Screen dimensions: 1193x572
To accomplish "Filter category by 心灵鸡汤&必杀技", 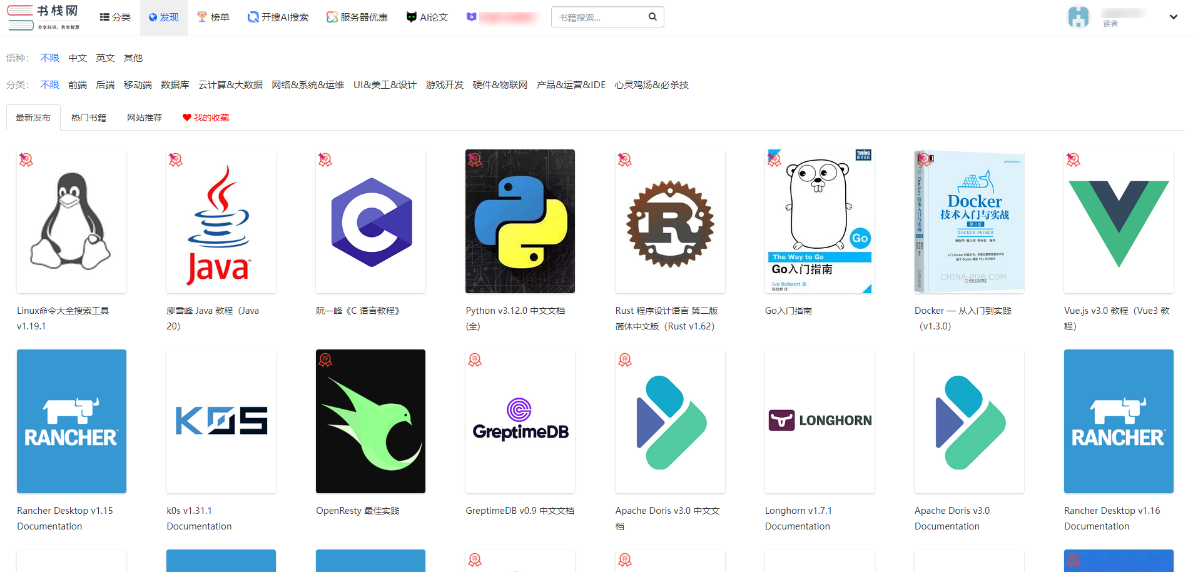I will coord(651,85).
